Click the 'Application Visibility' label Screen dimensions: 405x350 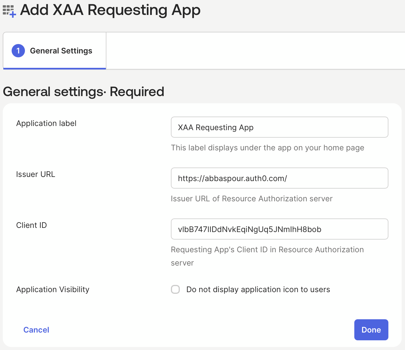[x=53, y=289]
